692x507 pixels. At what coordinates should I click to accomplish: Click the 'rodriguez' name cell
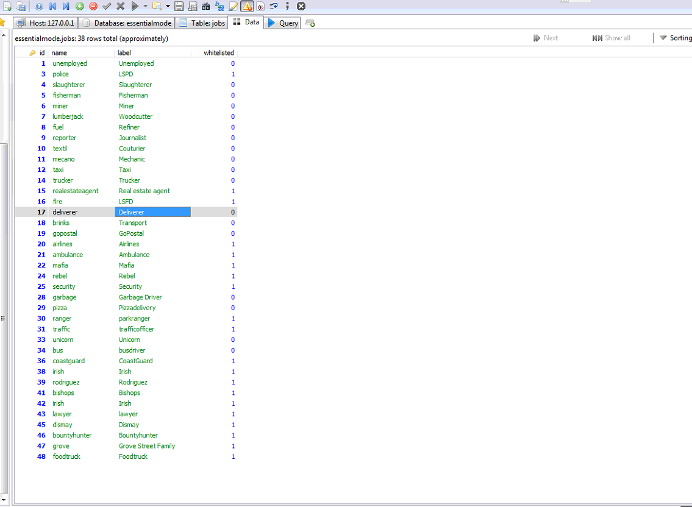81,382
